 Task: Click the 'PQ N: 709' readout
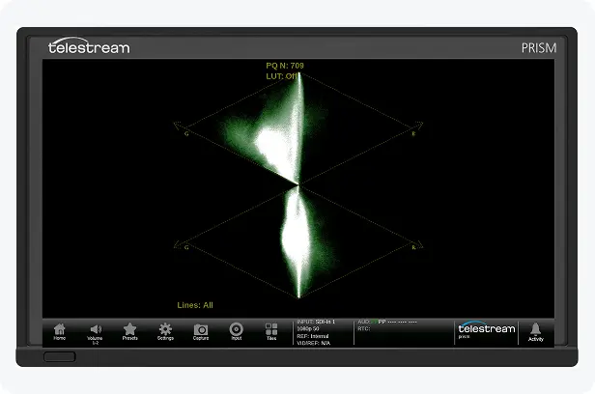(x=285, y=66)
